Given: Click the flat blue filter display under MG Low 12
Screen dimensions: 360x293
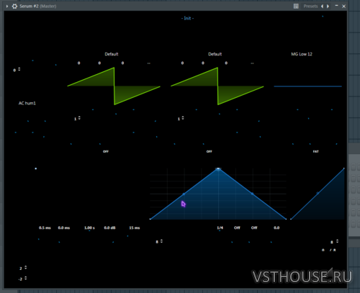Looking at the screenshot, I should 307,86.
